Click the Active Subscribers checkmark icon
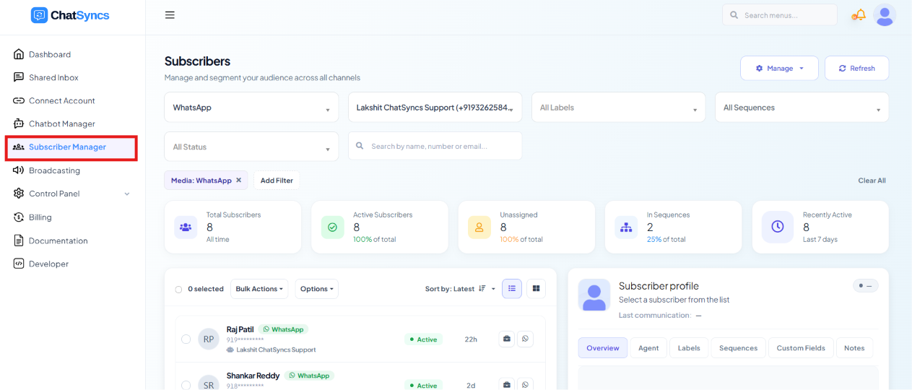The image size is (912, 390). point(333,227)
